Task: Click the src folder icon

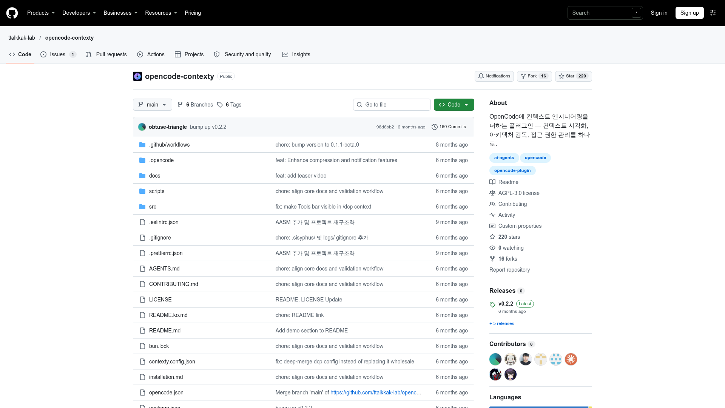Action: click(x=142, y=207)
